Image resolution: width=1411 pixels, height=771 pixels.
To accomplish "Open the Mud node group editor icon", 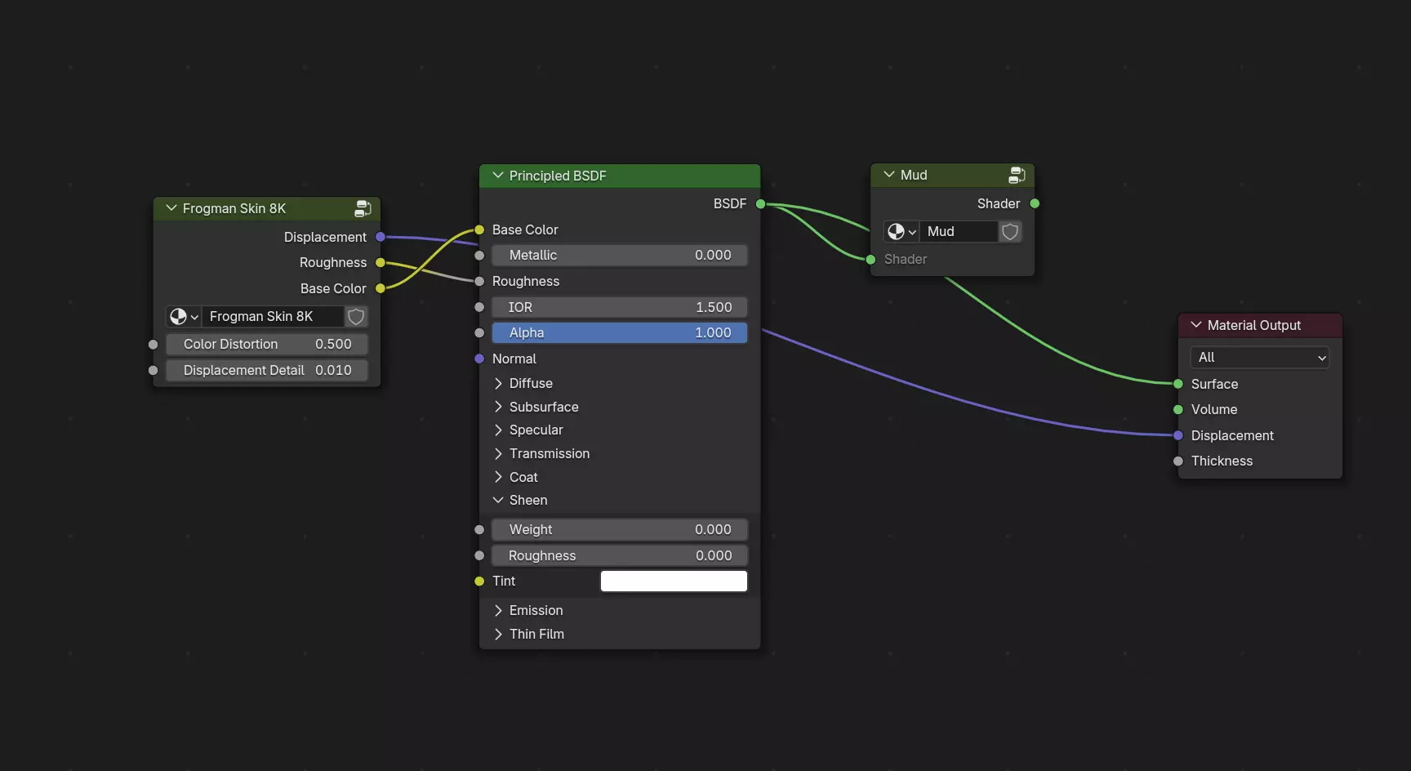I will 1017,175.
